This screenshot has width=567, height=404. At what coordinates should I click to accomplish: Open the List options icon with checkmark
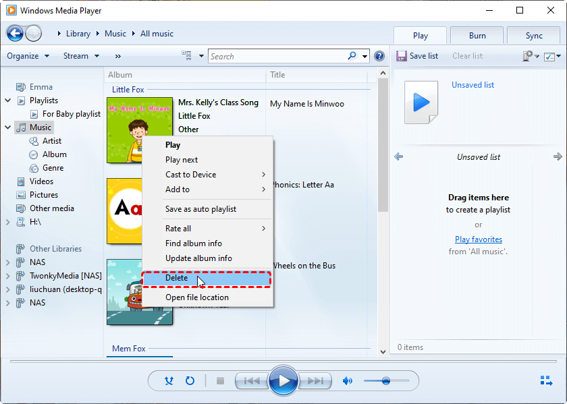point(549,56)
